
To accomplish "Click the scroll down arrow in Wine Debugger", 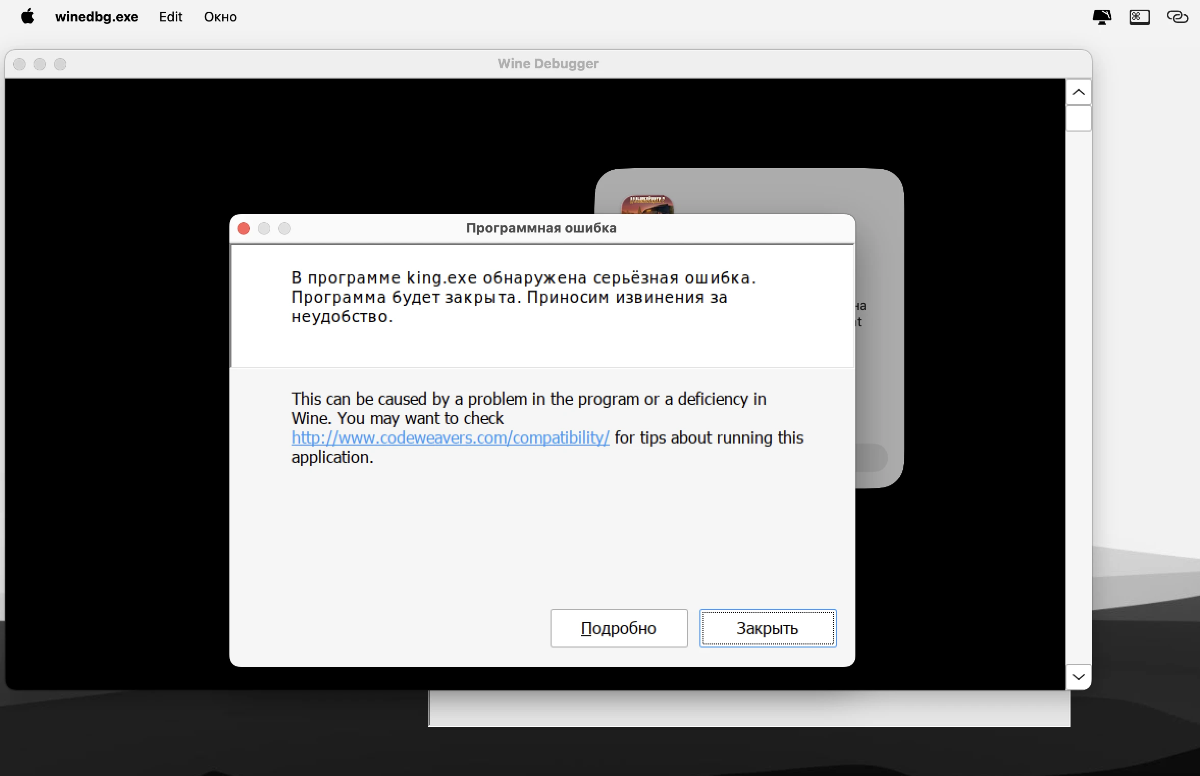I will [x=1078, y=677].
